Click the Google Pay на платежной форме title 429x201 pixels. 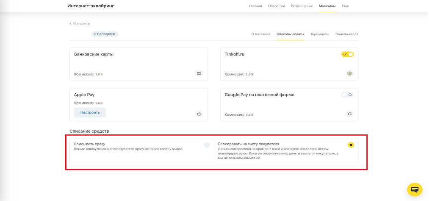coord(259,95)
